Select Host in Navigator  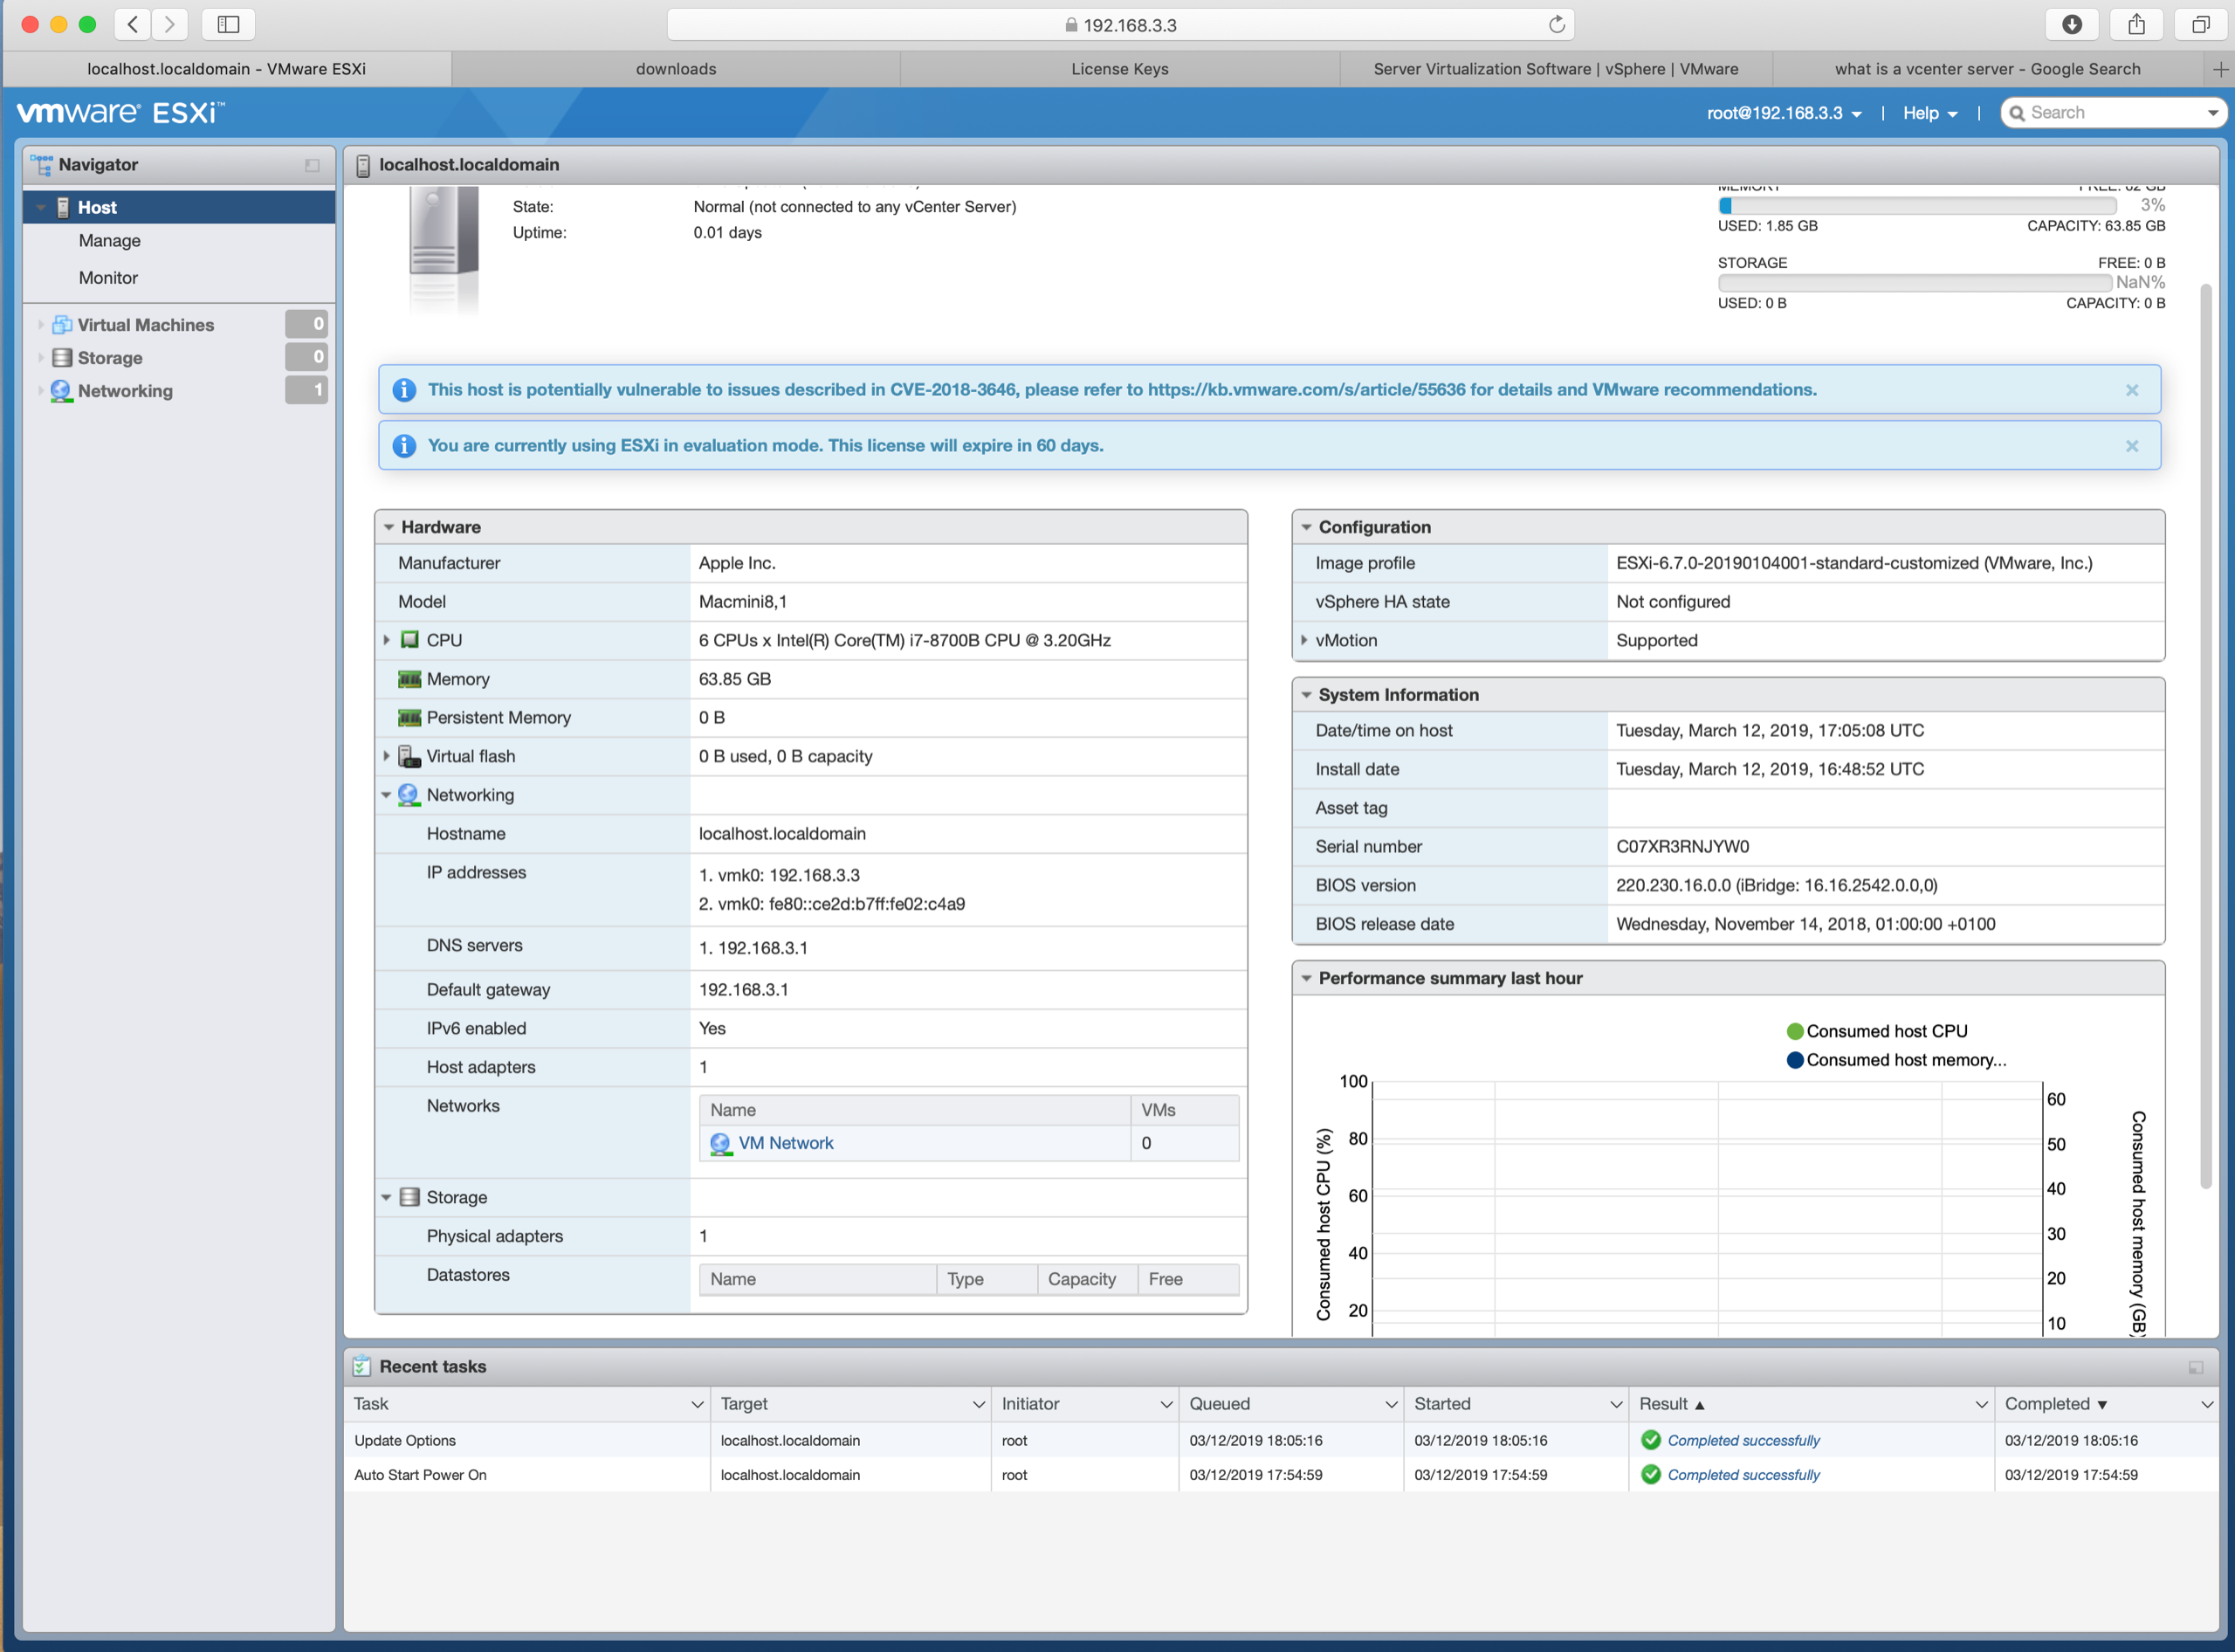point(179,207)
